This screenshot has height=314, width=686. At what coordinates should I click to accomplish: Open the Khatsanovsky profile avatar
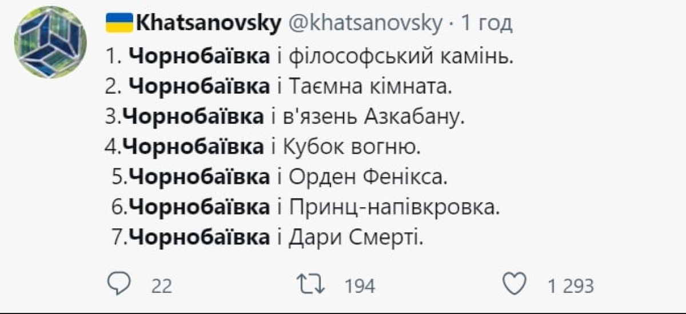click(x=50, y=42)
